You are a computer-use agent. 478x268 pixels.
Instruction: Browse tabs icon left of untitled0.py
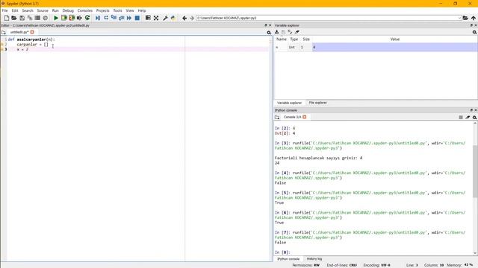click(x=4, y=32)
